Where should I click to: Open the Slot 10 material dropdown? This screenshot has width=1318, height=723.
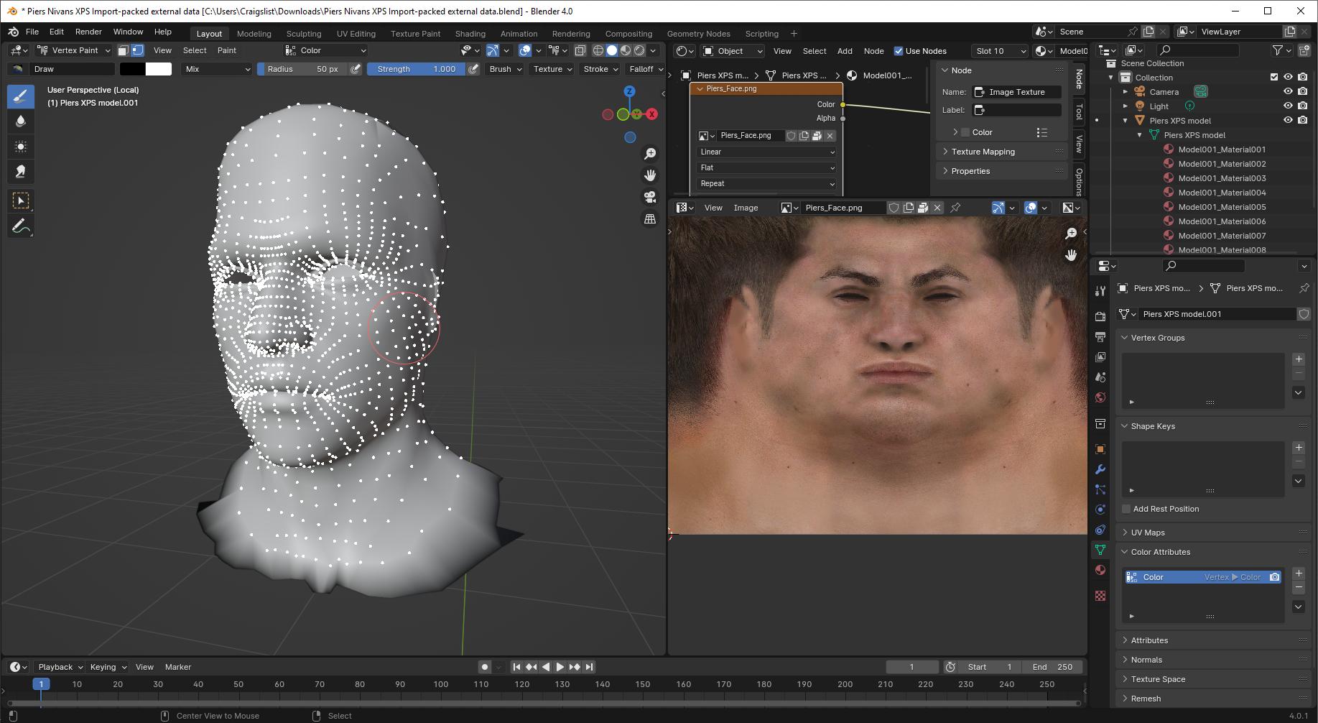(1000, 51)
